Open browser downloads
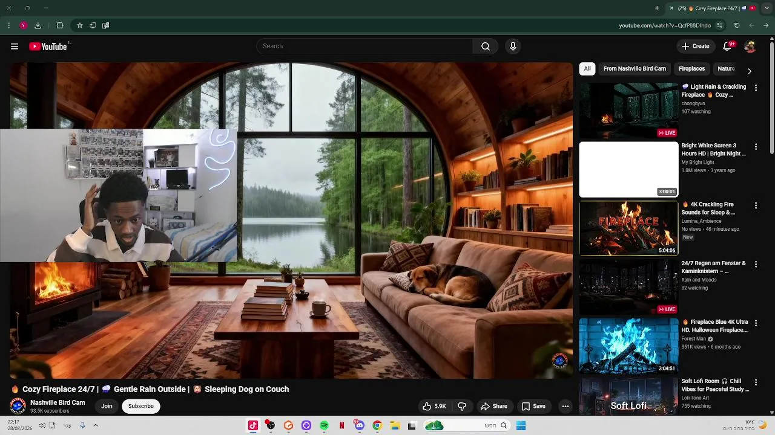The width and height of the screenshot is (775, 435). click(x=38, y=26)
